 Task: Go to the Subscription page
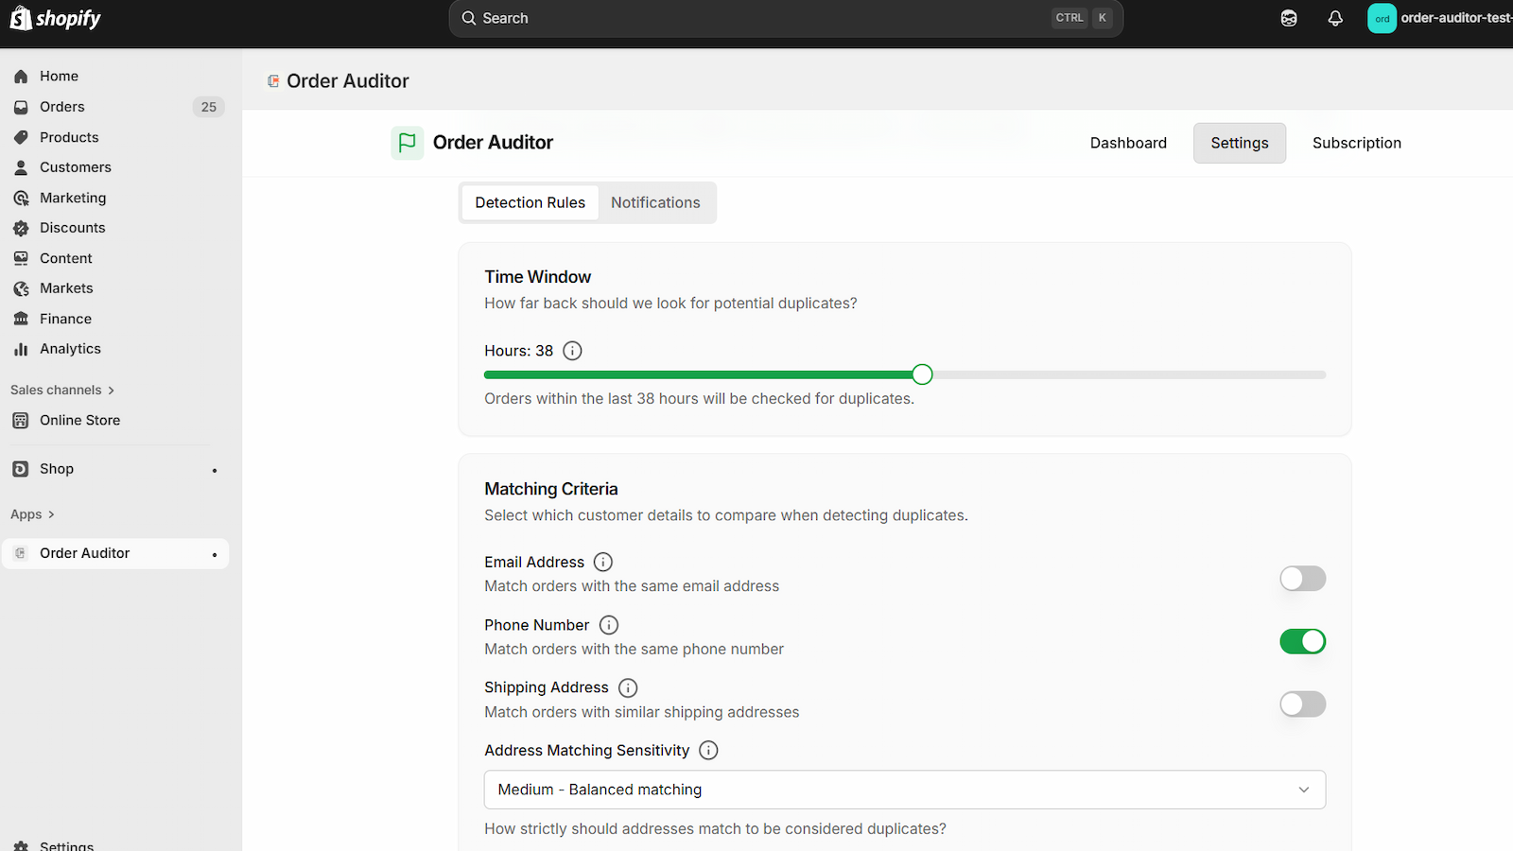(x=1356, y=143)
